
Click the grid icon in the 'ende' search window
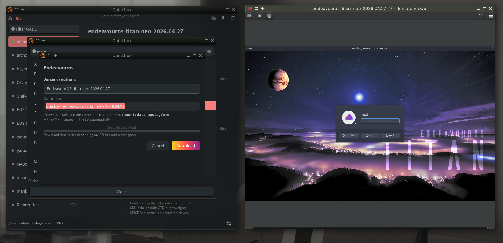[x=38, y=41]
